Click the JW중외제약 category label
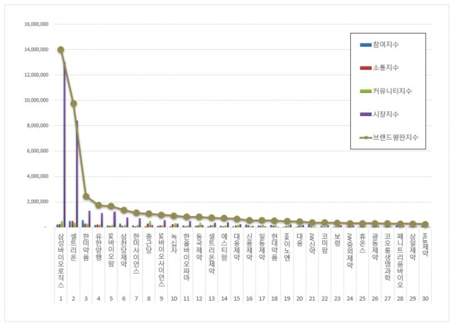Image resolution: width=454 pixels, height=325 pixels. [350, 250]
